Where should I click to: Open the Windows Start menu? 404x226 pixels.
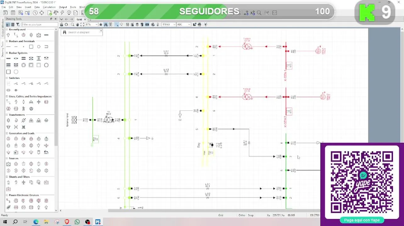pyautogui.click(x=5, y=222)
